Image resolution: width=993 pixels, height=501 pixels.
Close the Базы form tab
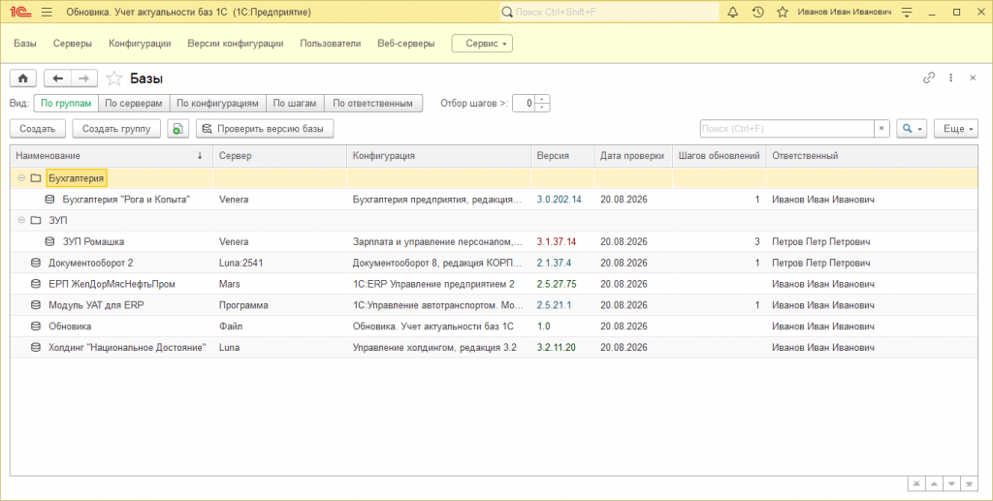pos(973,78)
